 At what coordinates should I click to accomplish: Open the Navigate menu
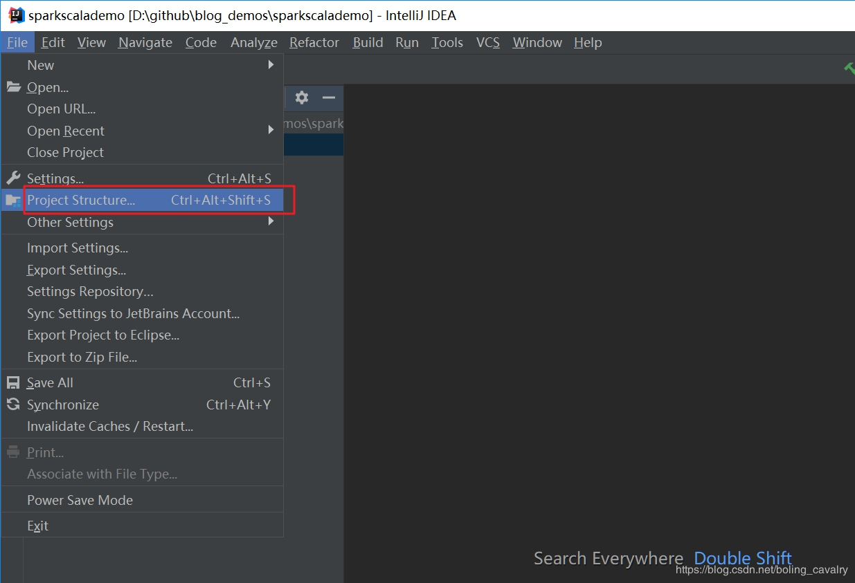pos(145,42)
